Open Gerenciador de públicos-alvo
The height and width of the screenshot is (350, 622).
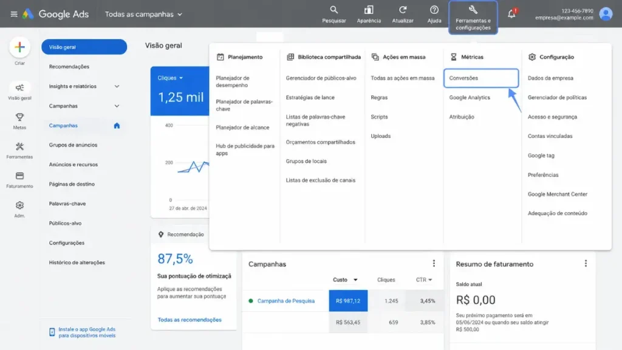click(x=321, y=78)
